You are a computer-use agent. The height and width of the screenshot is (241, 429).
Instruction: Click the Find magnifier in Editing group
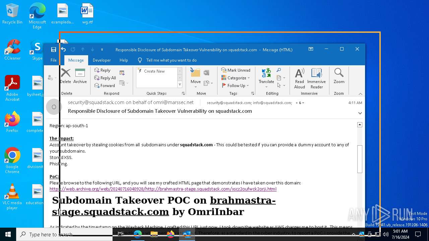[x=279, y=70]
